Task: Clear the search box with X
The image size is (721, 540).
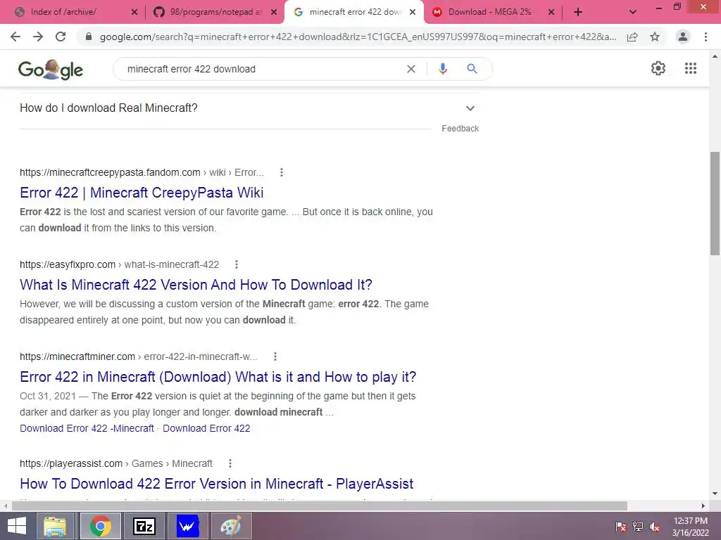Action: (411, 69)
